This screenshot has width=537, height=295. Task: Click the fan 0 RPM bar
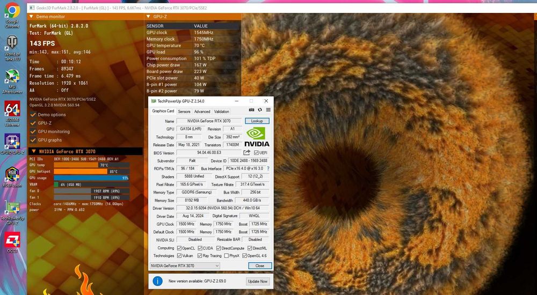pos(91,191)
